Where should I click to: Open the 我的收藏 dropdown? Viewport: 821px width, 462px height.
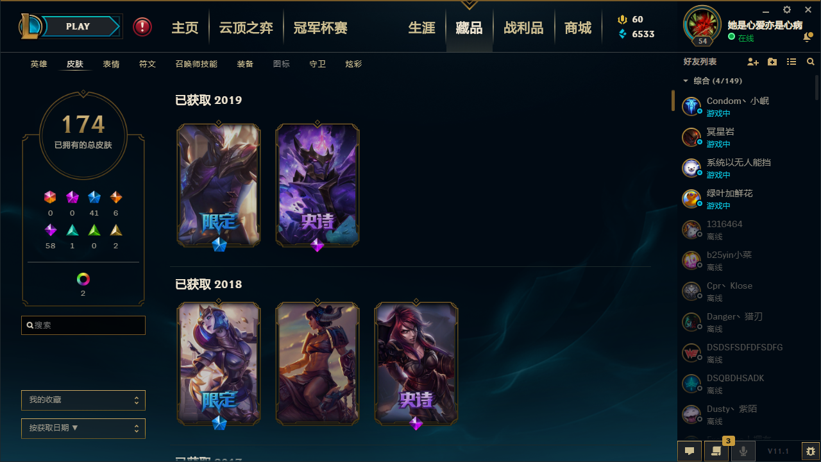[x=83, y=400]
